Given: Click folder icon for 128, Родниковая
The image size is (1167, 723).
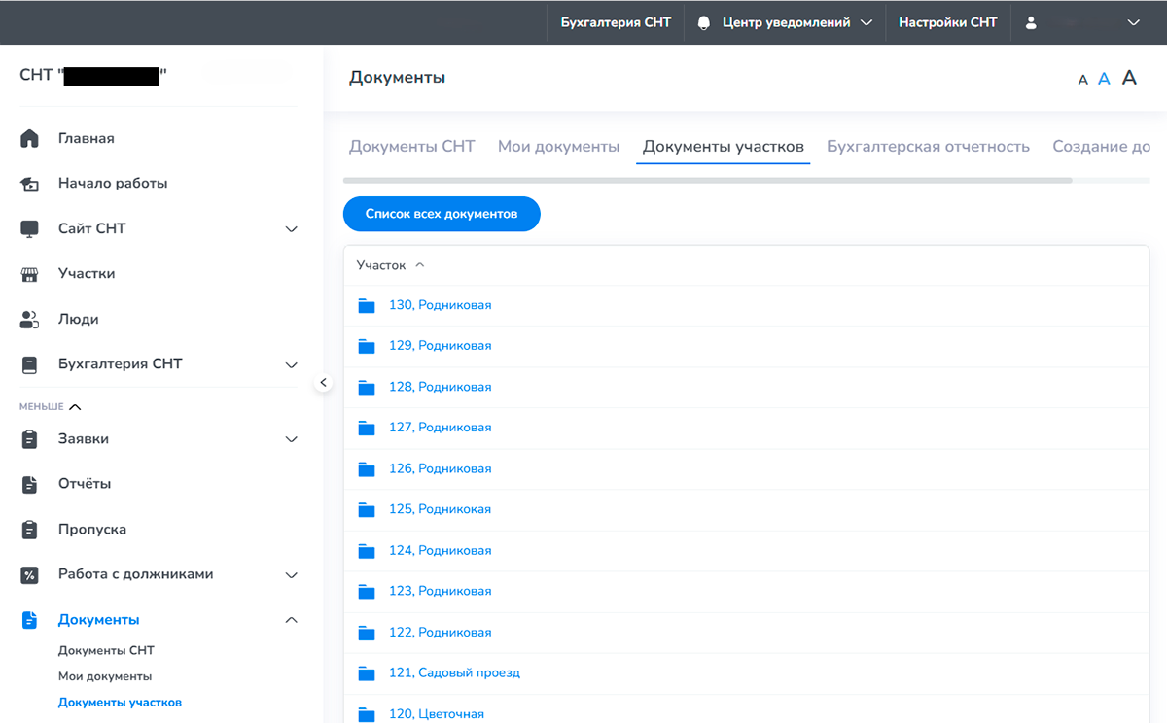Looking at the screenshot, I should (367, 387).
